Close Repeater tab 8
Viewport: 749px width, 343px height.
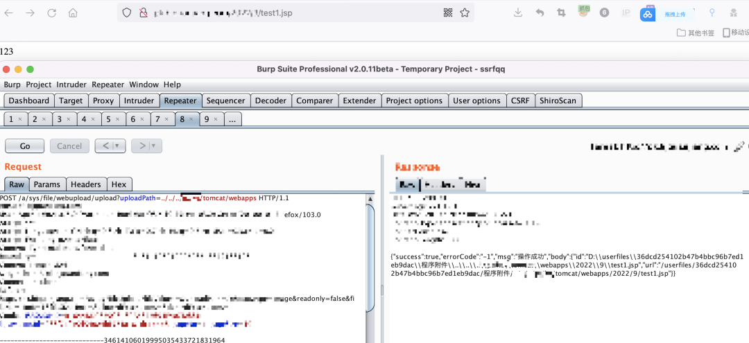191,119
